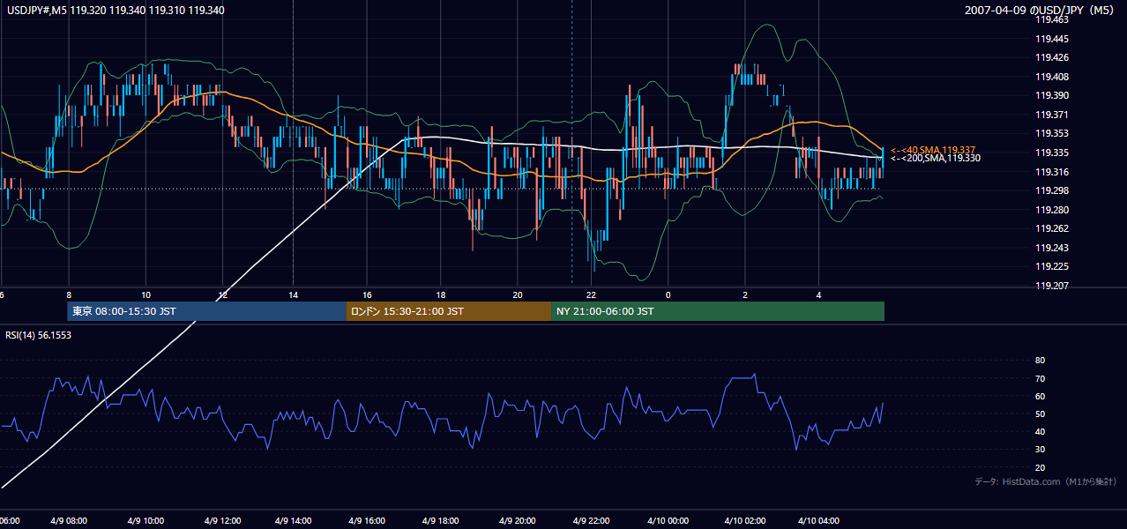The width and height of the screenshot is (1127, 529).
Task: Click price axis label 119.463
Action: pyautogui.click(x=1053, y=19)
